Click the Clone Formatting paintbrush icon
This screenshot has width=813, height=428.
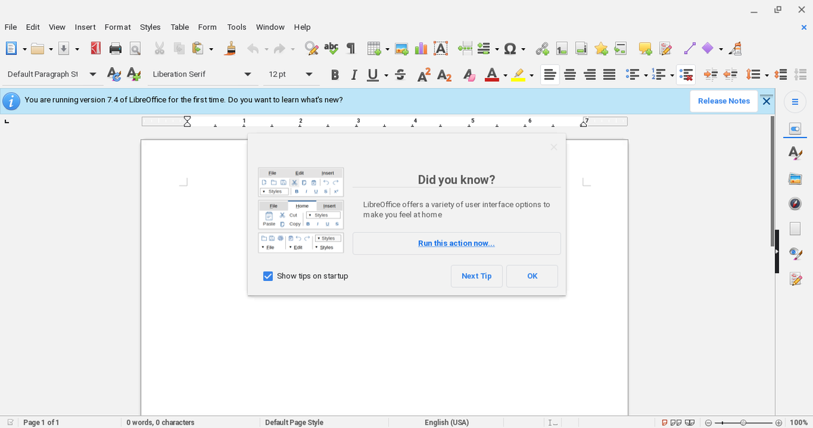[x=231, y=48]
